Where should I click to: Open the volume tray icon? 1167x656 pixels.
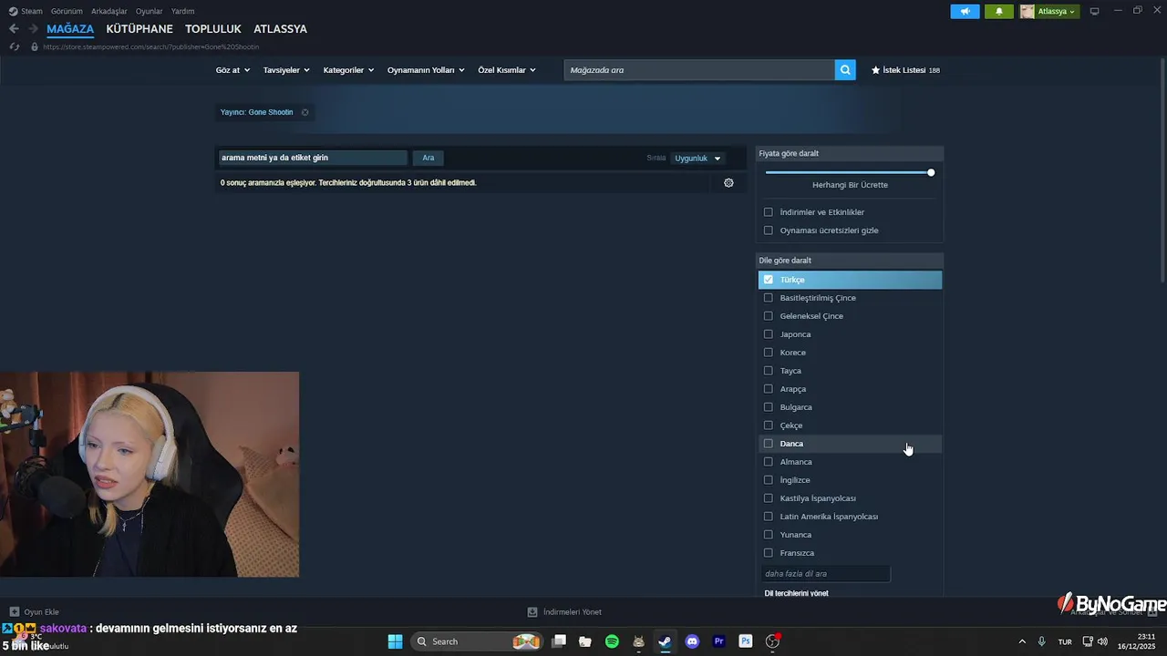point(1103,641)
